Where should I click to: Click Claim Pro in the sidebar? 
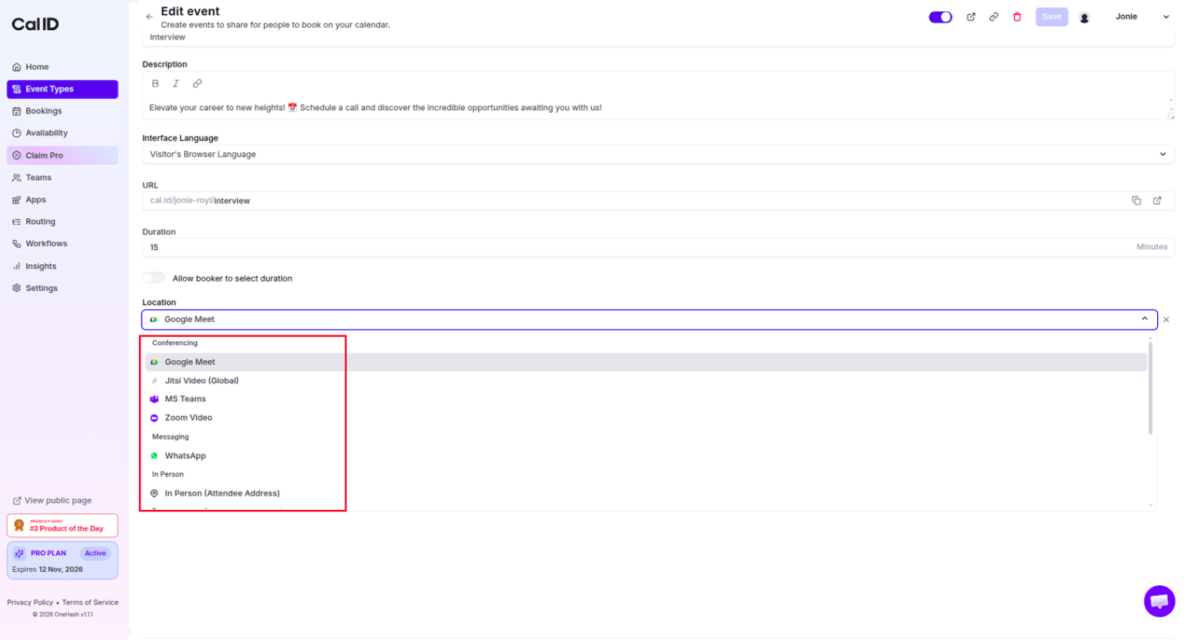[x=63, y=155]
